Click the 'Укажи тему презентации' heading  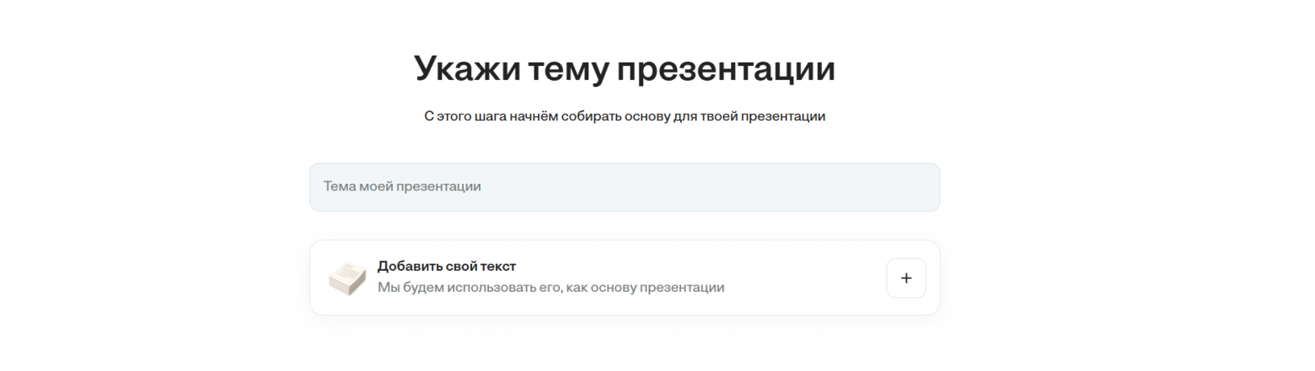624,68
